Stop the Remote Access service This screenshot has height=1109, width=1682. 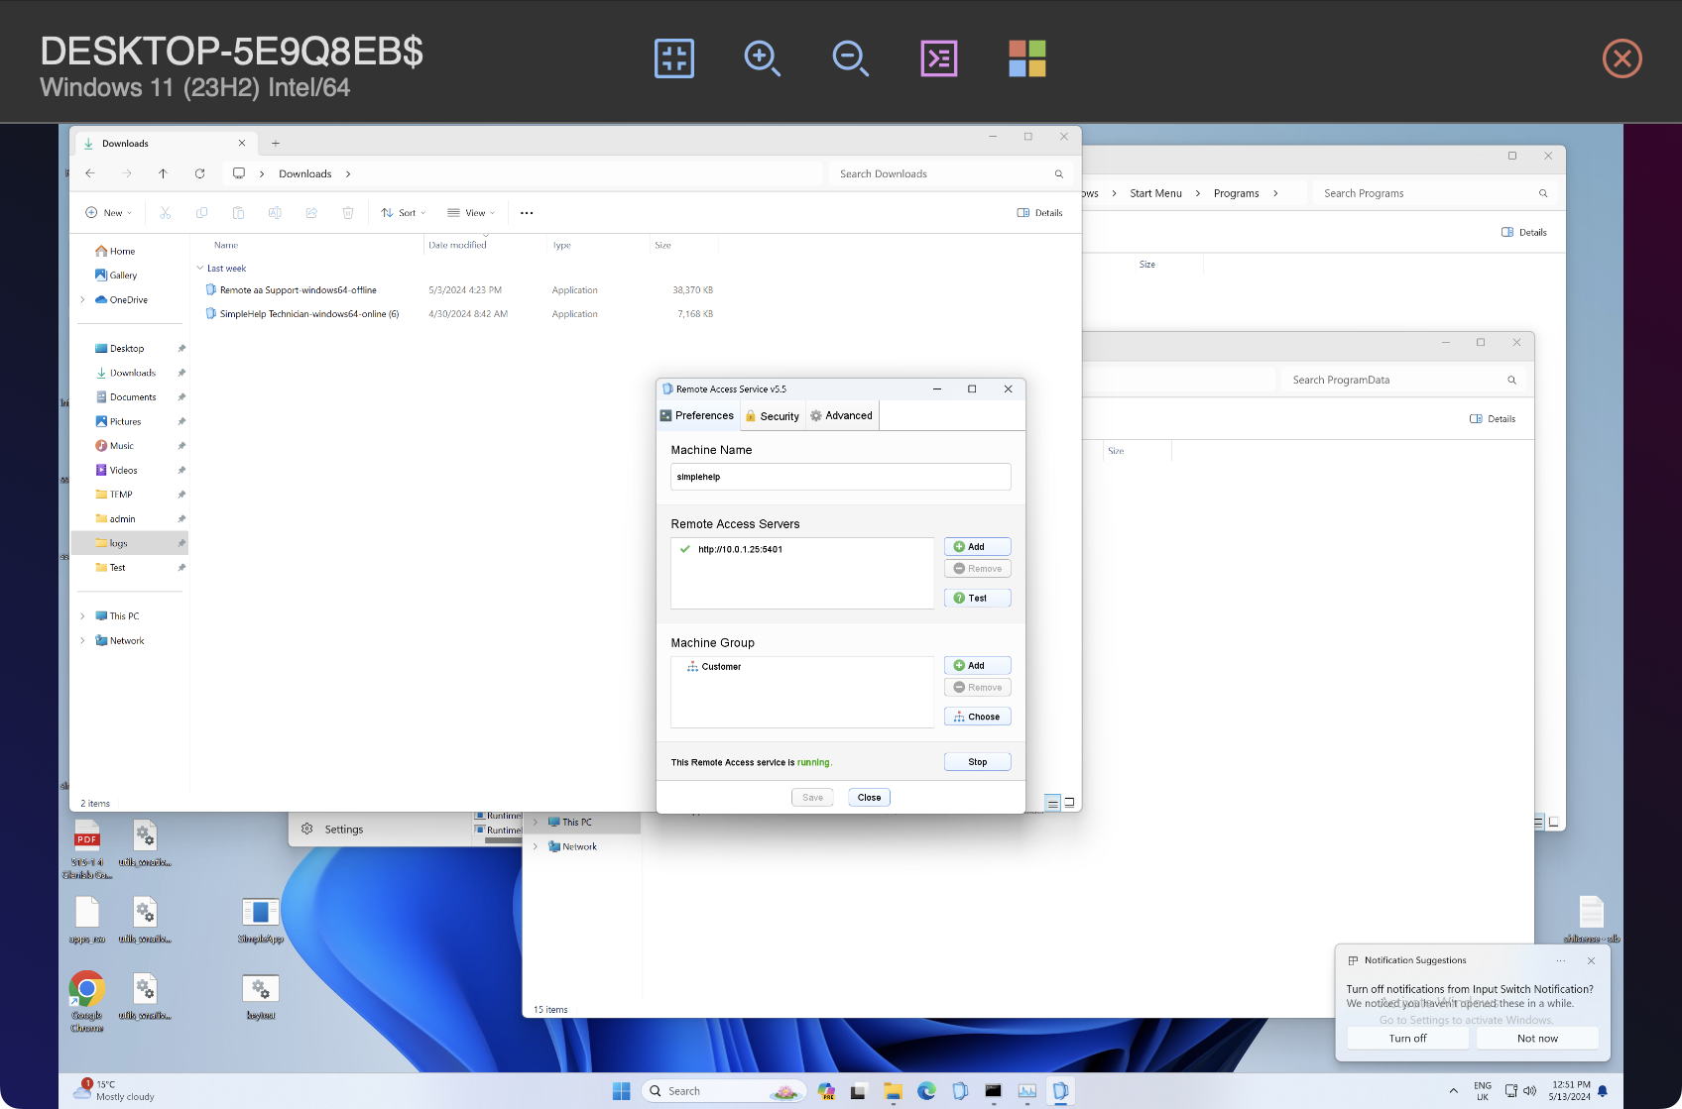pos(978,762)
